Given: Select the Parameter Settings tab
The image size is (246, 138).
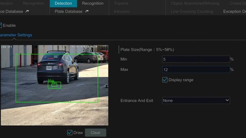Looking at the screenshot, I should coord(16,35).
